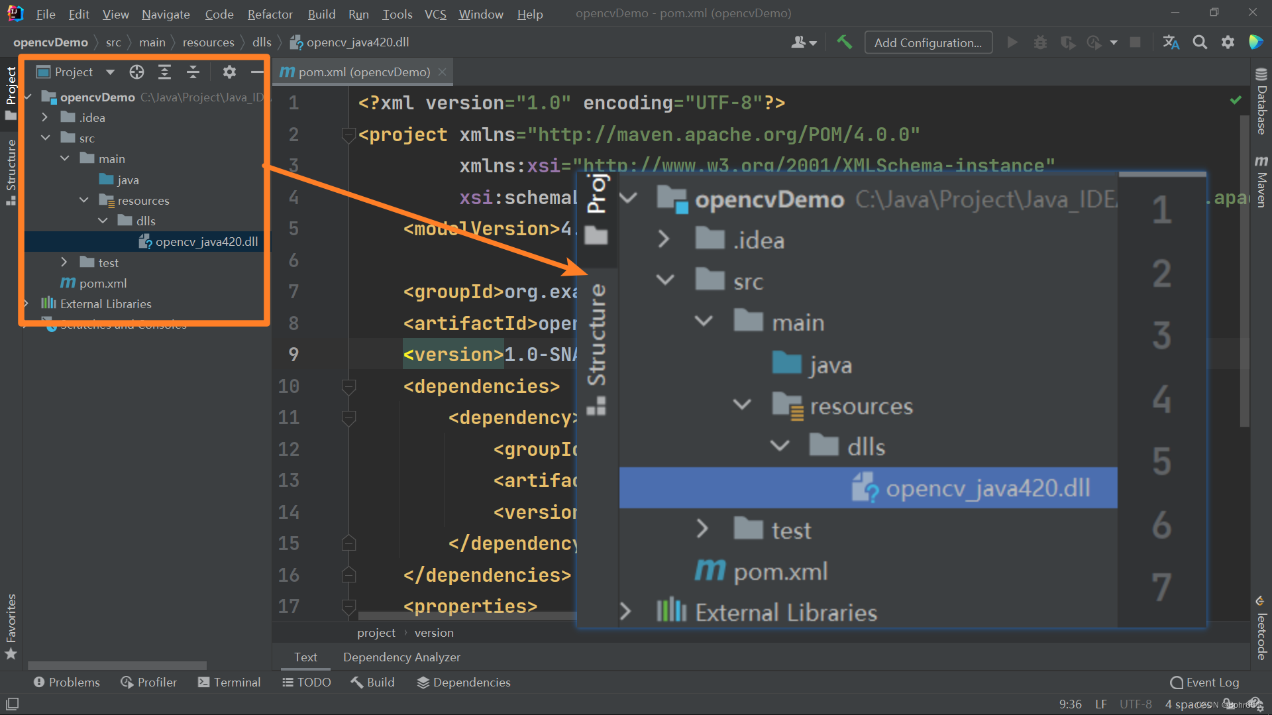Open the Profiler tool window button
This screenshot has height=715, width=1272.
tap(148, 683)
